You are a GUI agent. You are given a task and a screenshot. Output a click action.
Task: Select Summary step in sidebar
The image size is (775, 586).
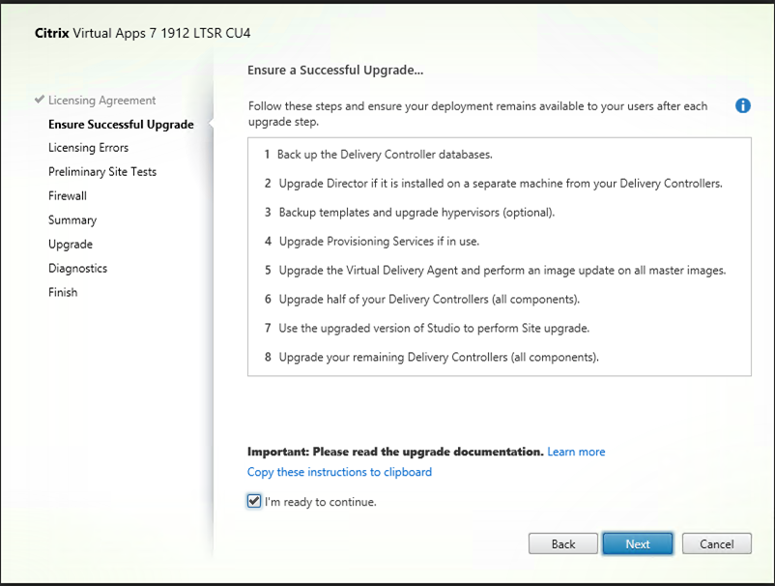click(72, 220)
